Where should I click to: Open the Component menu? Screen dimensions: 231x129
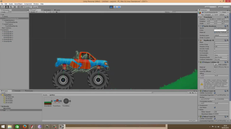pyautogui.click(x=28, y=4)
